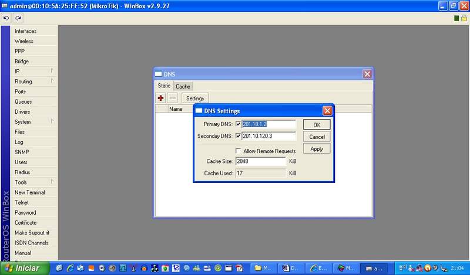Close the DNS Settings dialog
This screenshot has height=275, width=470.
point(327,111)
